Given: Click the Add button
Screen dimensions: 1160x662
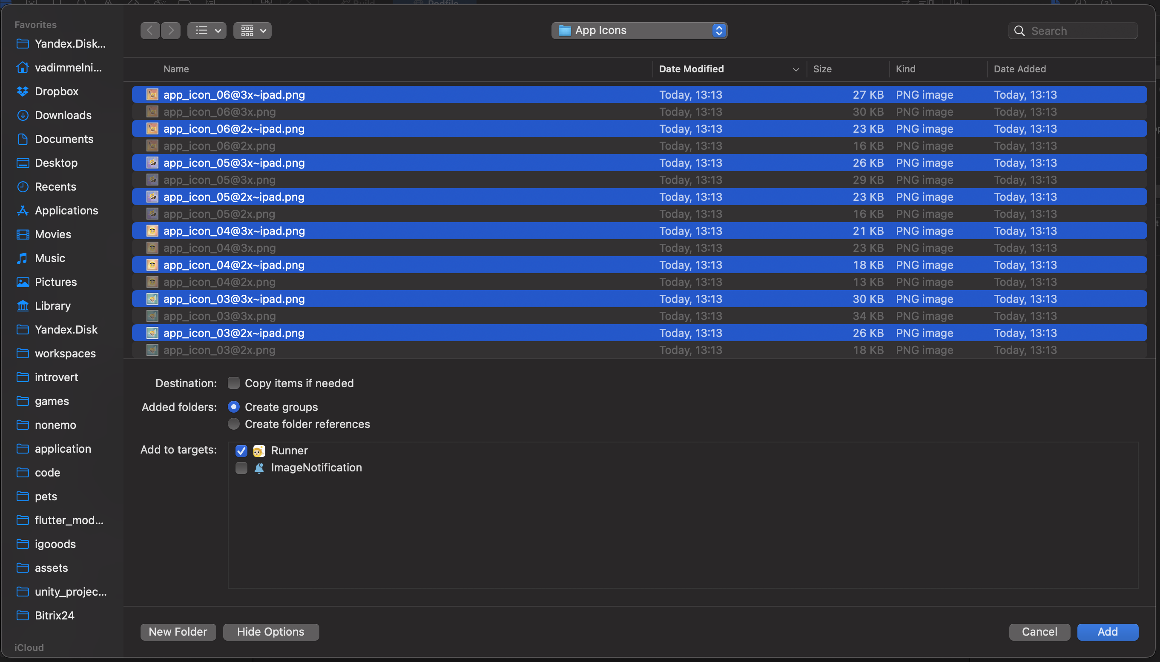Looking at the screenshot, I should click(1107, 631).
